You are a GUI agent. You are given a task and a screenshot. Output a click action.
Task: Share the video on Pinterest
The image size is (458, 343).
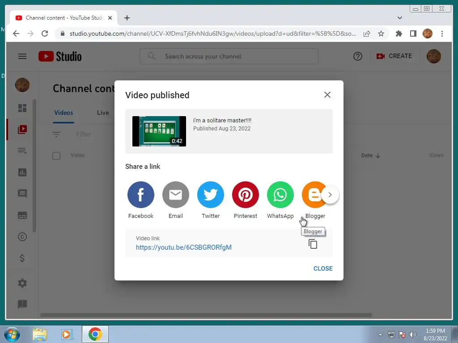click(246, 195)
